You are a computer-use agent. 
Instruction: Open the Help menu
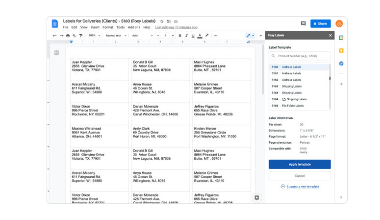(x=147, y=27)
